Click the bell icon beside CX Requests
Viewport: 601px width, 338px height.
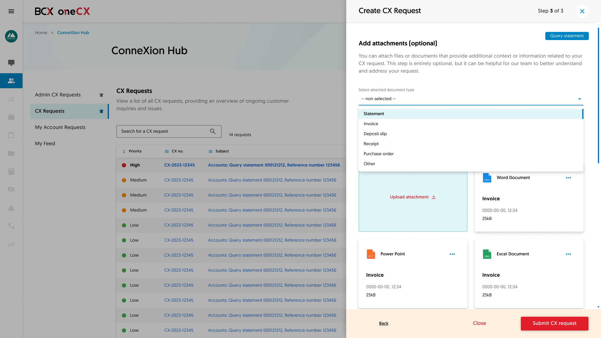point(101,111)
